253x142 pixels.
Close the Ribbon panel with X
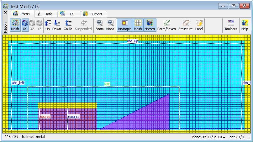click(x=5, y=12)
